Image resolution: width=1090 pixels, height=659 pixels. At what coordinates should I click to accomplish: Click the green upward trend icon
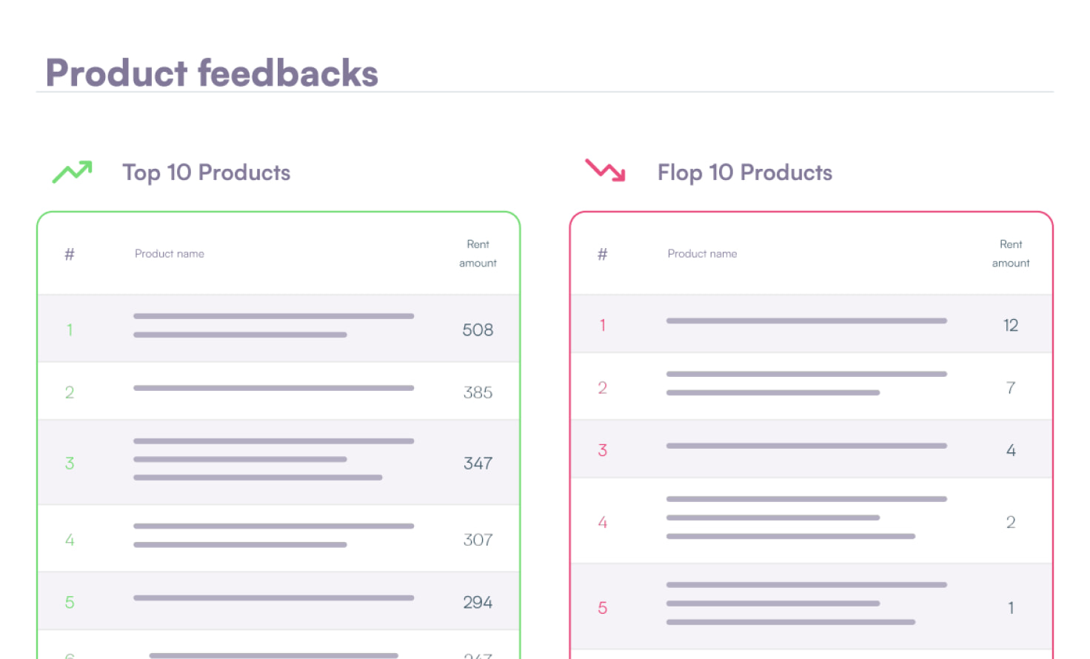[72, 172]
